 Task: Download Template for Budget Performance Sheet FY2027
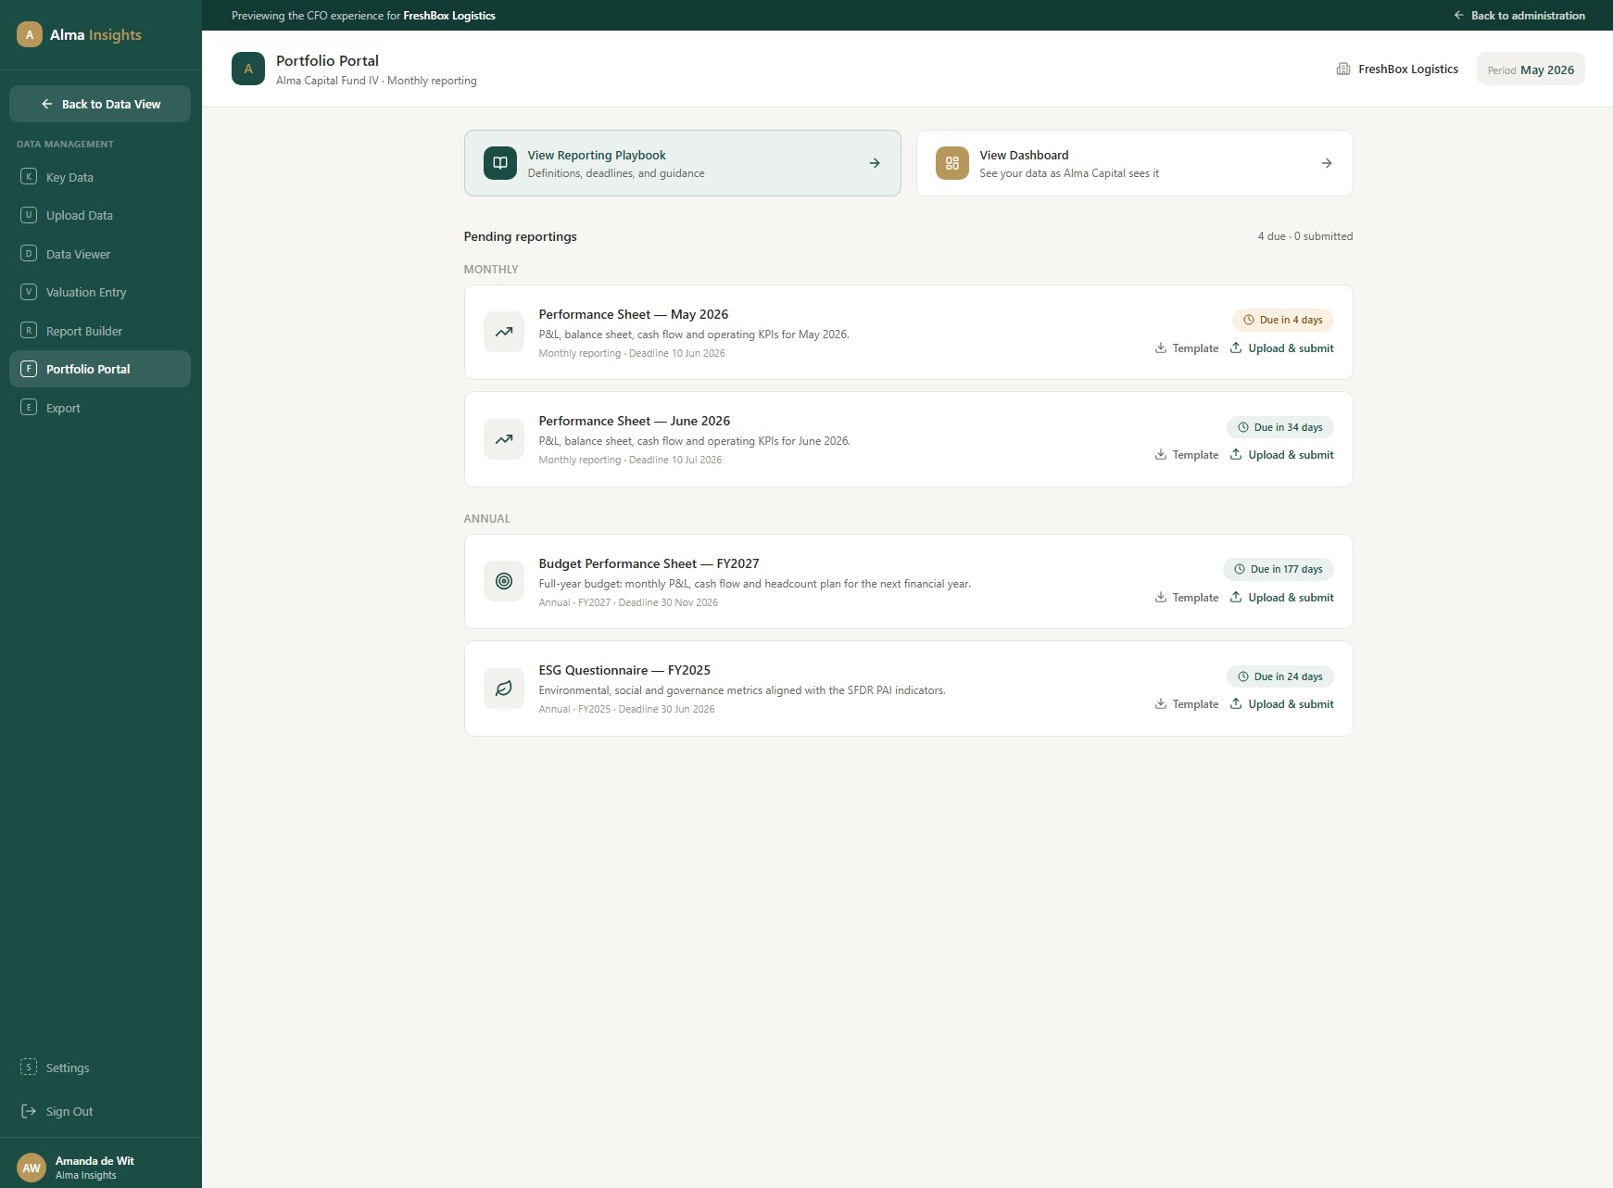tap(1187, 598)
